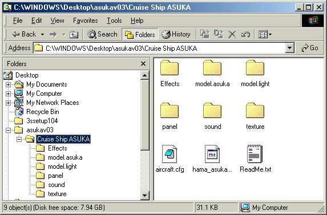The image size is (327, 215).
Task: Open the Back history dropdown arrow
Action: [x=42, y=34]
